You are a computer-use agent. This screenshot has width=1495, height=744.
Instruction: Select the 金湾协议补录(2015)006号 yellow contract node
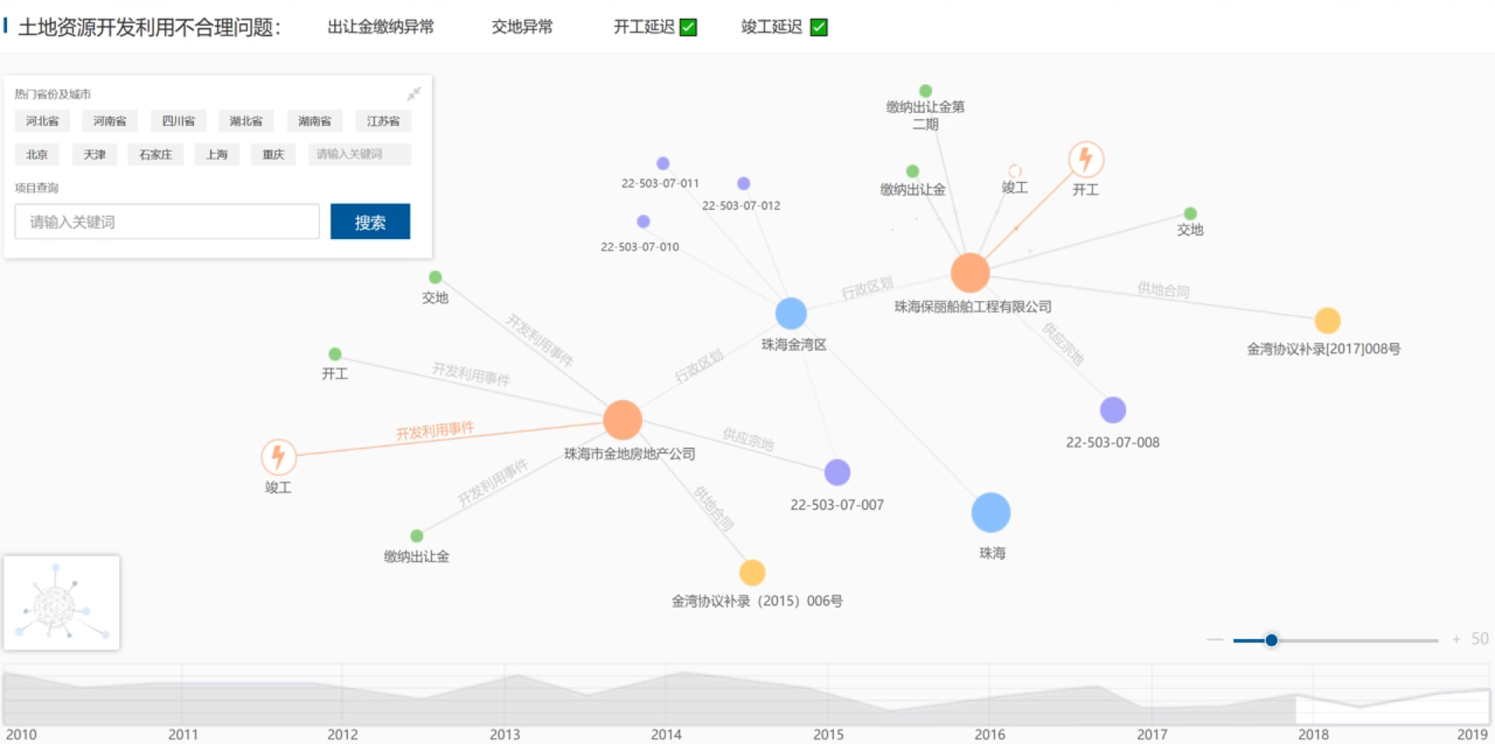752,573
